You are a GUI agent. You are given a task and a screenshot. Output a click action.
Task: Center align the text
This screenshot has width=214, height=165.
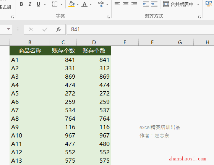pyautogui.click(x=126, y=4)
